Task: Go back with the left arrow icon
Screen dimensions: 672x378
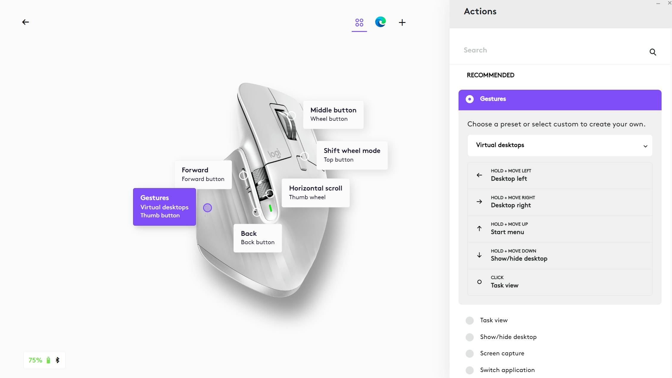Action: pos(26,22)
